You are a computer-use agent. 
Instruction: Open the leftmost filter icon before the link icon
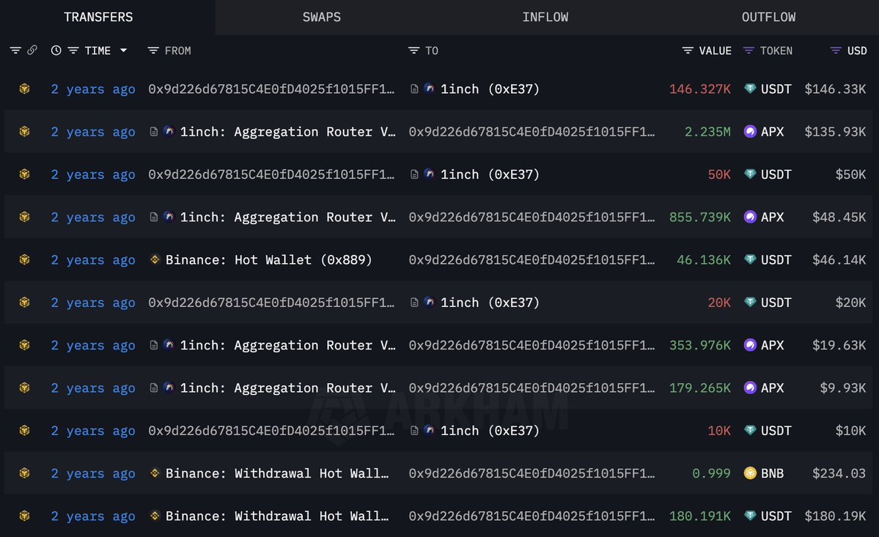(x=15, y=51)
